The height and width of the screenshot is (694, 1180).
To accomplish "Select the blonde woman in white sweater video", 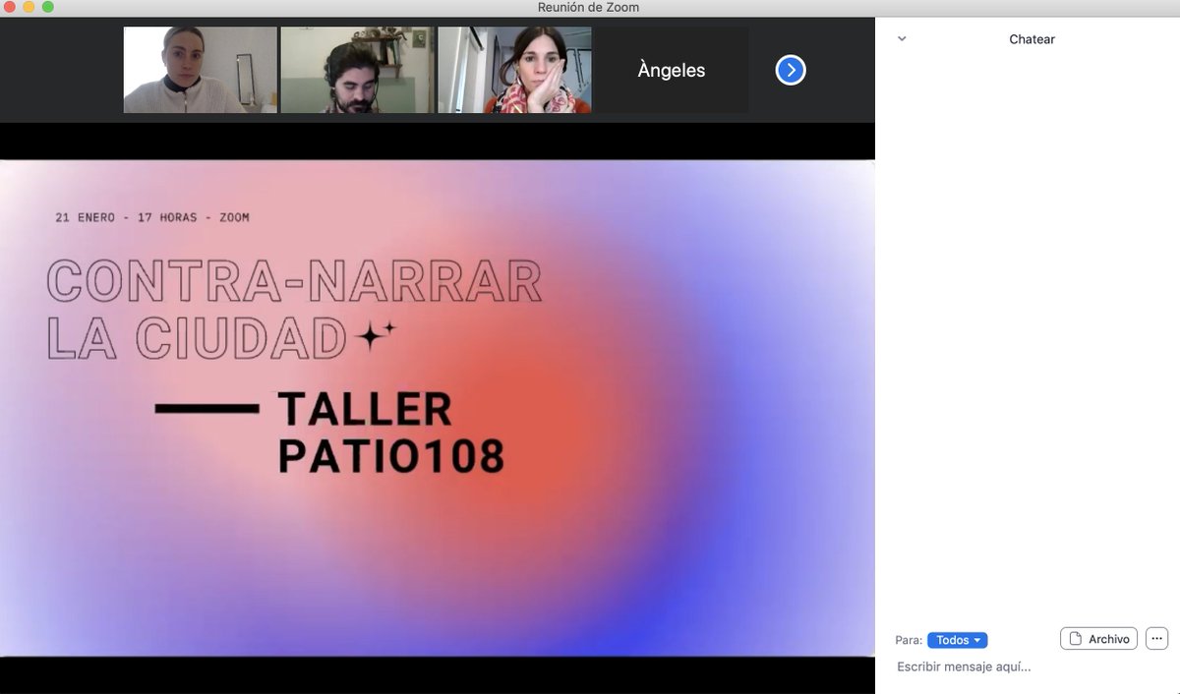I will [x=201, y=70].
